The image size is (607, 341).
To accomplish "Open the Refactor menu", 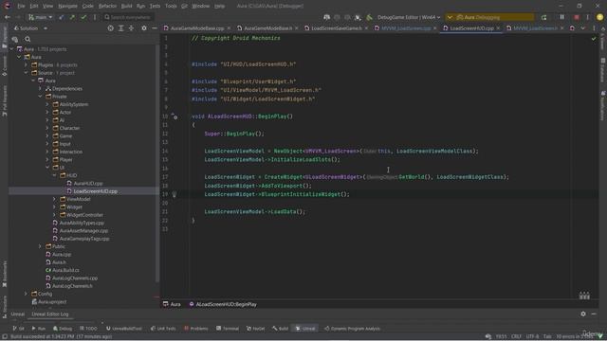I will click(107, 6).
